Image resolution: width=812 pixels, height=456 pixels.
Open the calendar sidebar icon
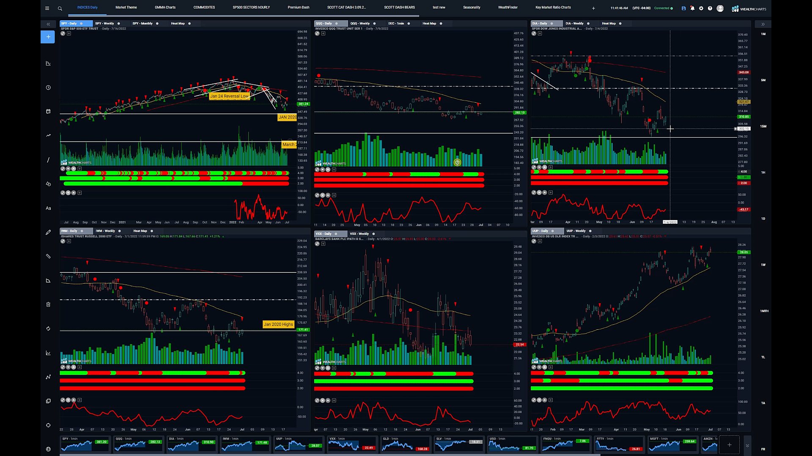coord(48,111)
